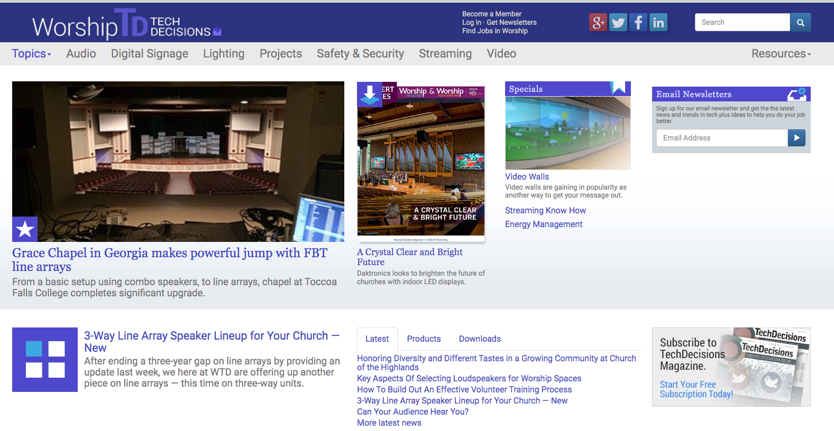
Task: Open the Video Walls thumbnail image
Action: tap(567, 133)
